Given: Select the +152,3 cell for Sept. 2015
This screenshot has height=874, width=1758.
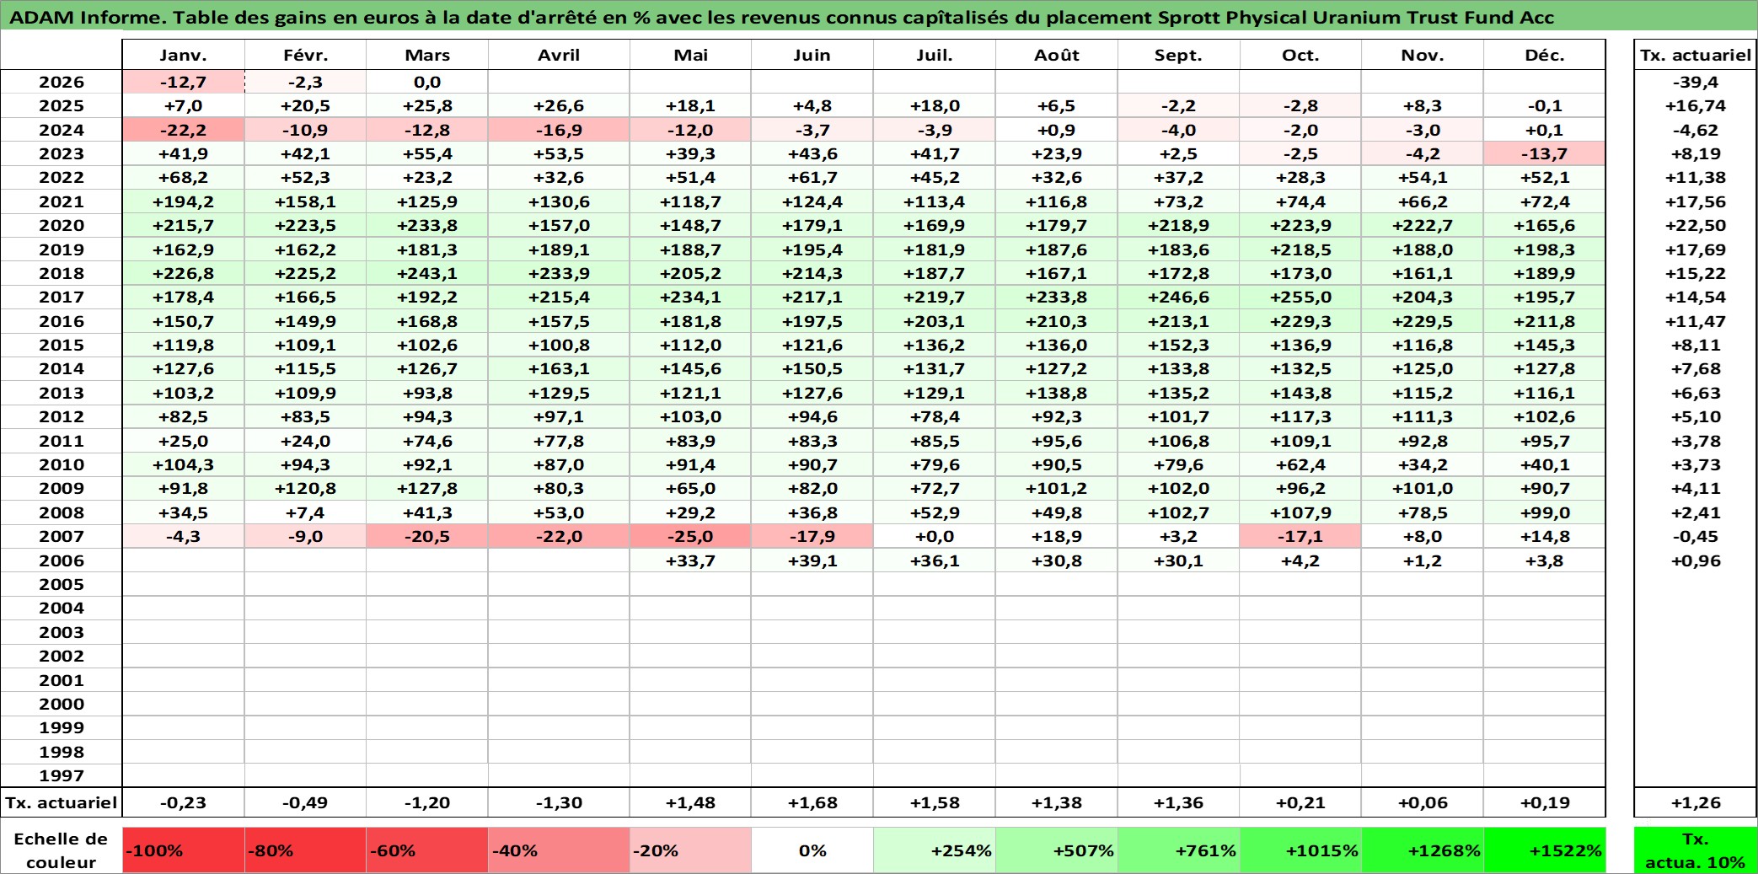Looking at the screenshot, I should [1178, 345].
